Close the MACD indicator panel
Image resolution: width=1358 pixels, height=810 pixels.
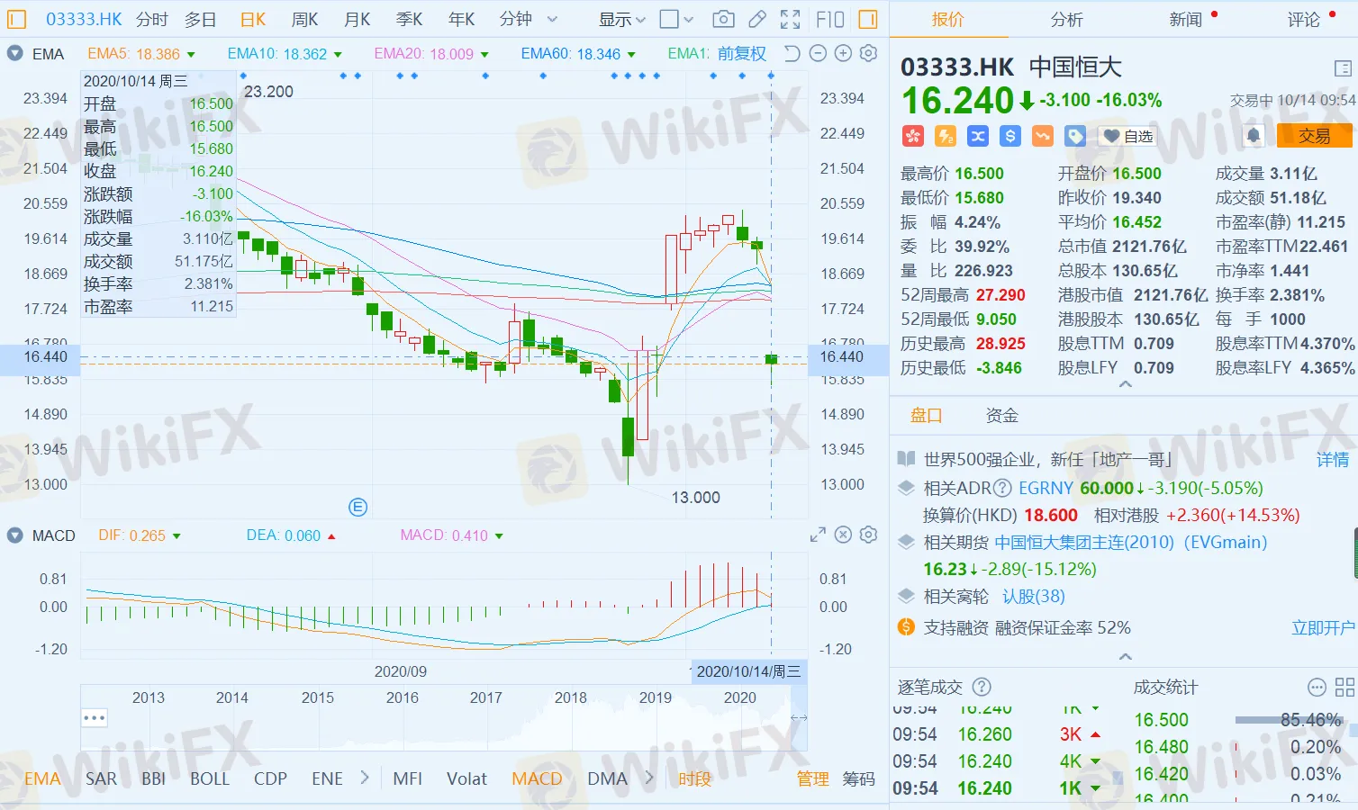[843, 535]
